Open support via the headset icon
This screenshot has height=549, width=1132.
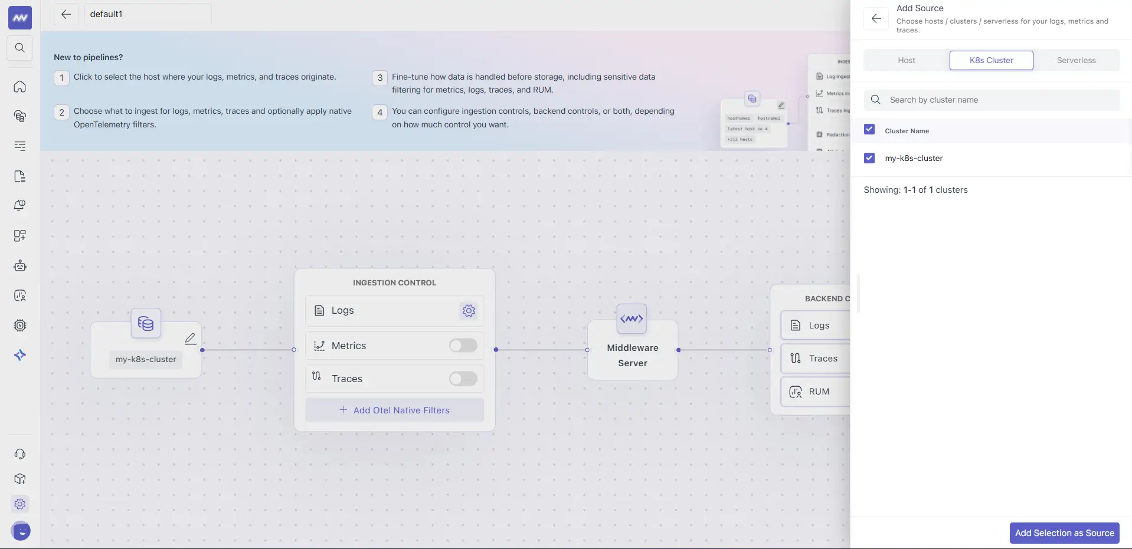pos(19,453)
